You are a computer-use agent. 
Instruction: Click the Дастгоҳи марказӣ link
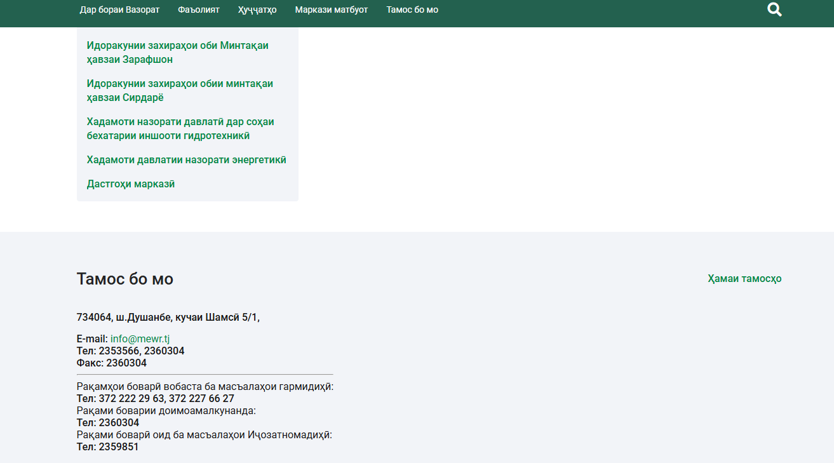130,184
